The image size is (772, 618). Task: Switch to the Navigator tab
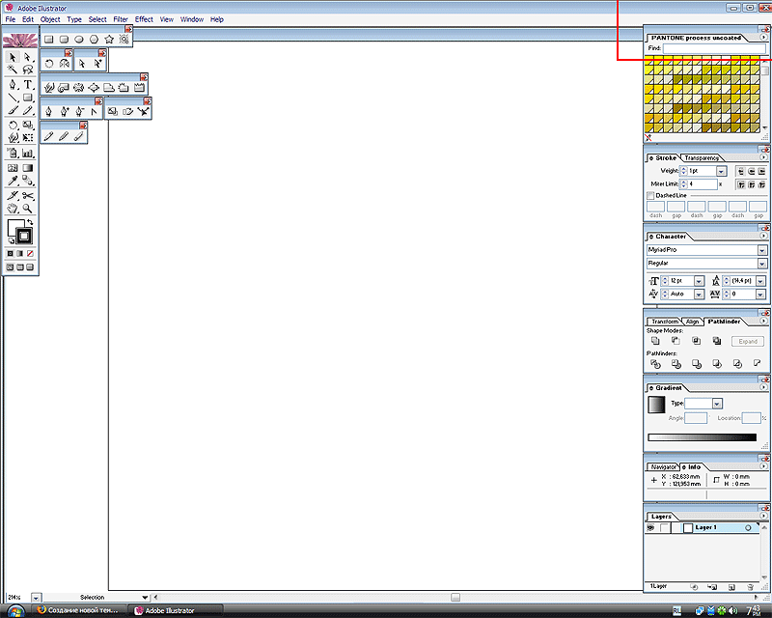pyautogui.click(x=663, y=466)
